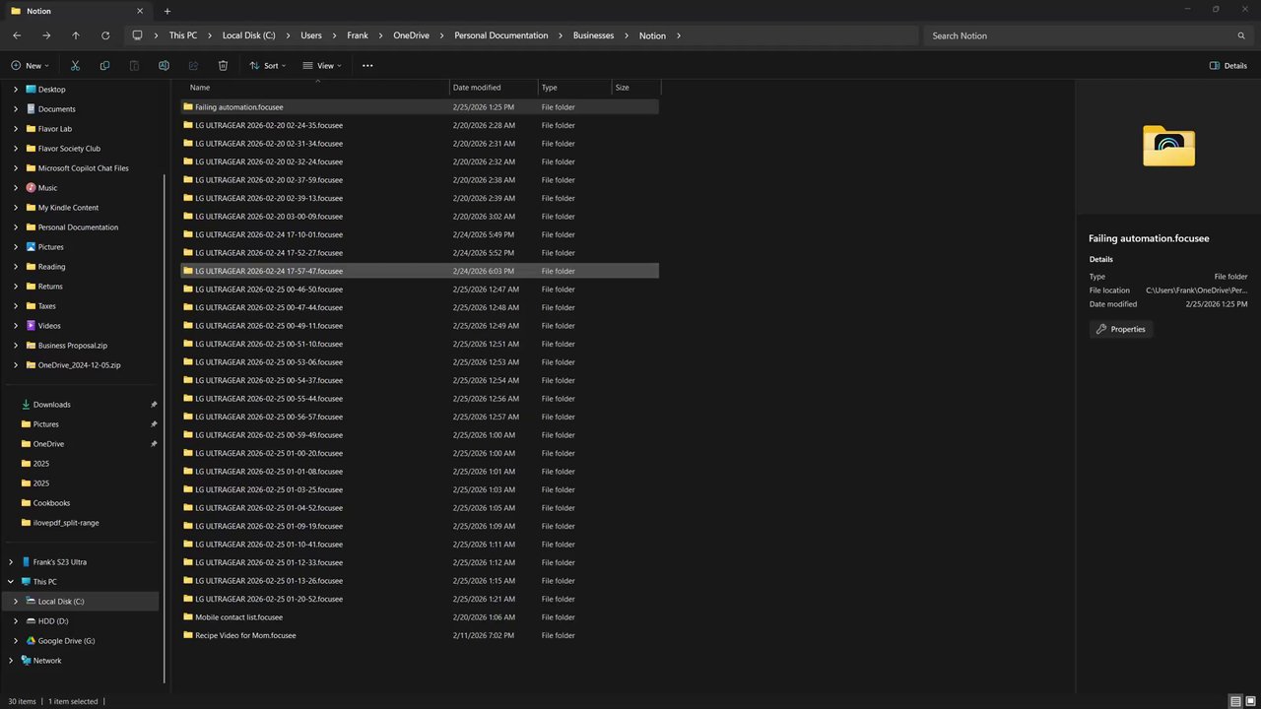Screen dimensions: 1261x709
Task: Open the View dropdown
Action: tap(322, 66)
